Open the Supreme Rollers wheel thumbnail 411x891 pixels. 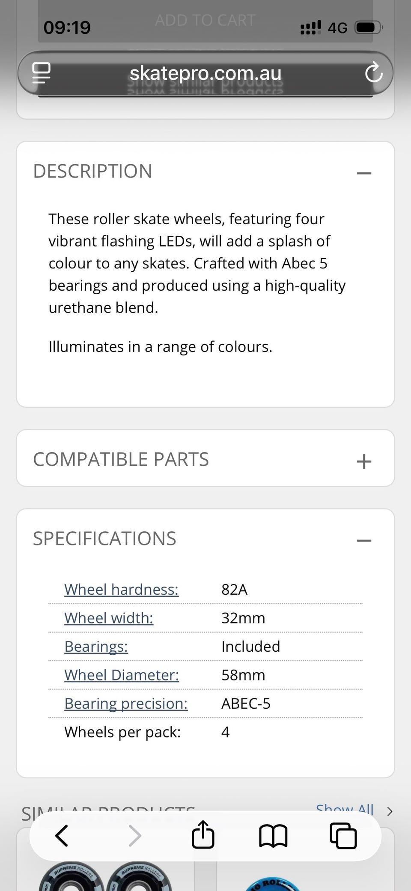pyautogui.click(x=105, y=875)
